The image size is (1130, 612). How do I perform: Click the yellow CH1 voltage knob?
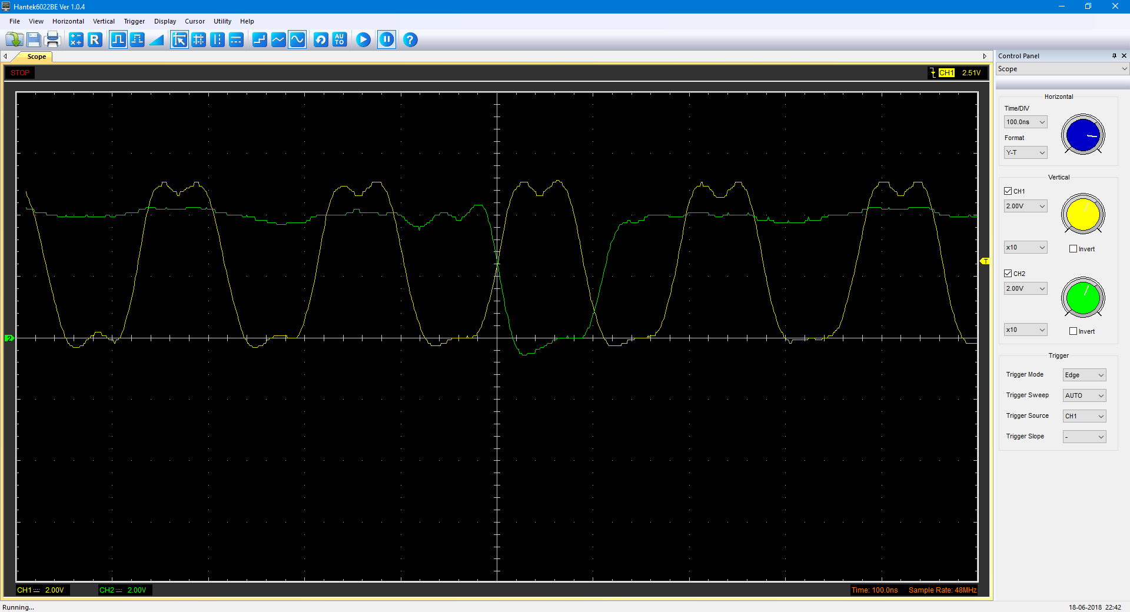(x=1083, y=215)
